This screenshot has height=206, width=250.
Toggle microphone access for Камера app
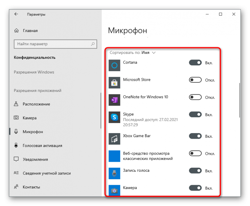click(195, 188)
